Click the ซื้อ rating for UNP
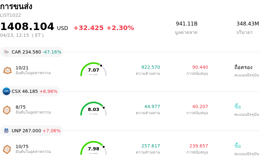Screen dimensions: 259x161 tap(238, 146)
